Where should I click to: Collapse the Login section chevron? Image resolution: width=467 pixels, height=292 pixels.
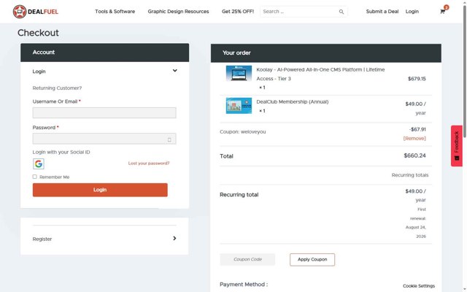tap(175, 71)
